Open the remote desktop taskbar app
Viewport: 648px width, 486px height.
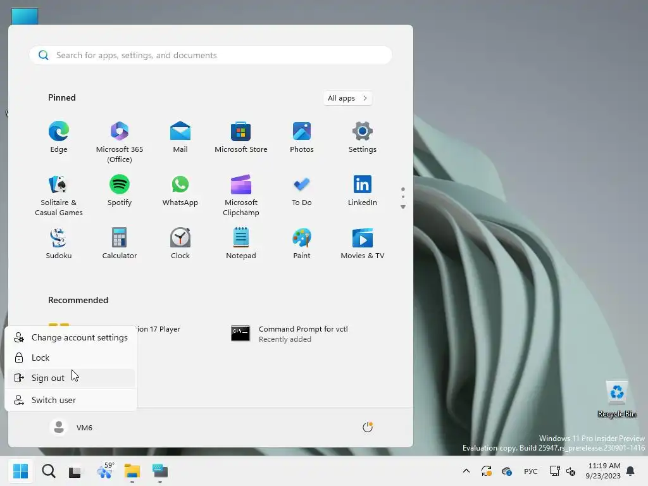click(x=160, y=471)
